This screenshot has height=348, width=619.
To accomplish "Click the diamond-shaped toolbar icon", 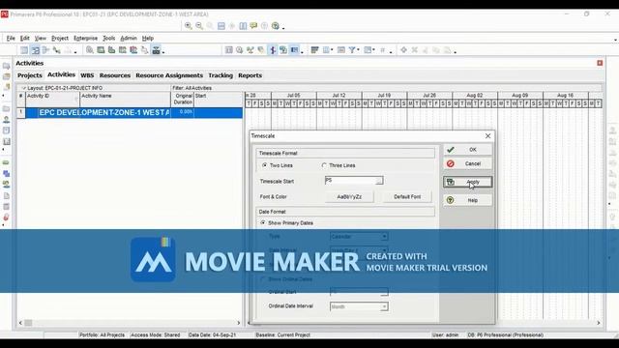I will 403,50.
